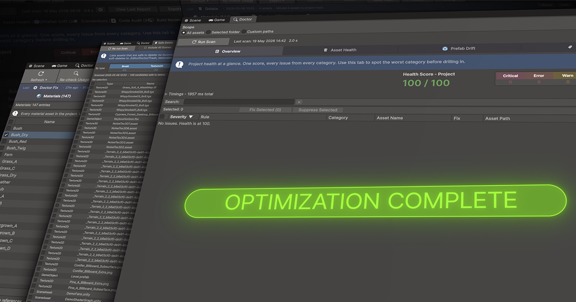
Task: Open the Scene tab in front window
Action: click(x=192, y=20)
